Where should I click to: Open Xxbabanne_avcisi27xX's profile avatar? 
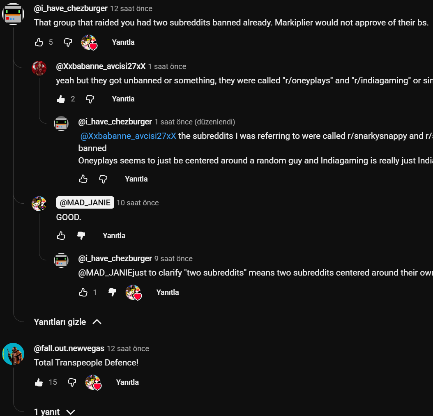(x=39, y=68)
